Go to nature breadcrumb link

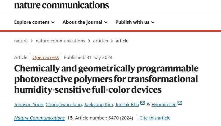coord(21,41)
